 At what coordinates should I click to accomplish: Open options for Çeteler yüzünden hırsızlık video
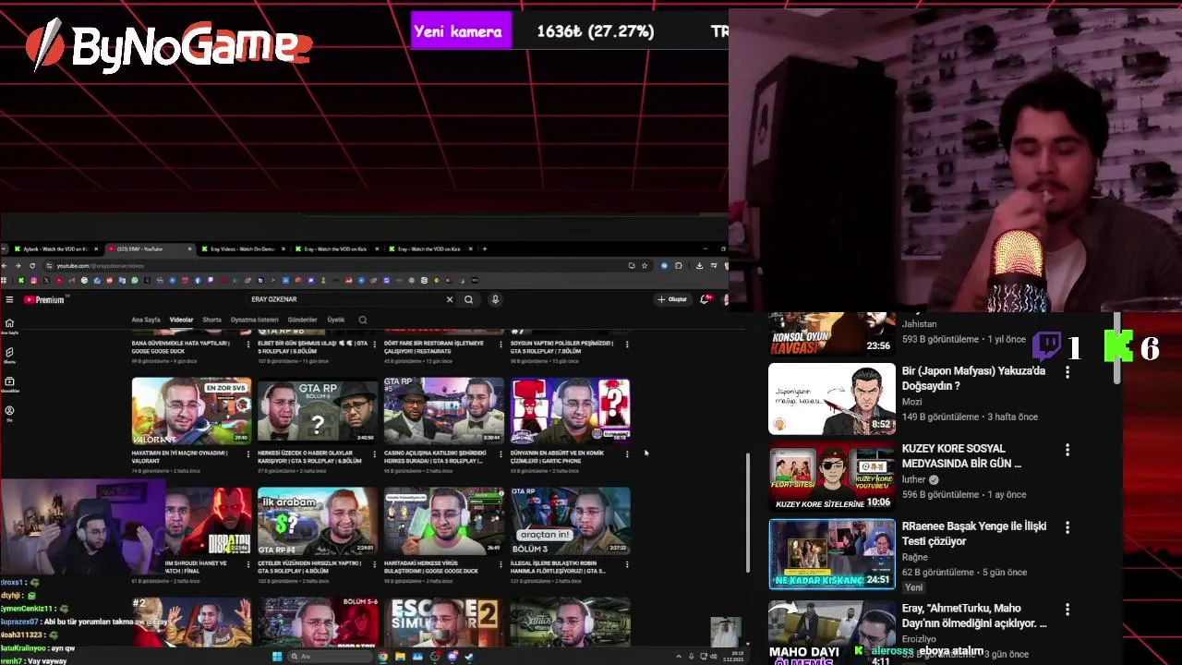pos(375,562)
